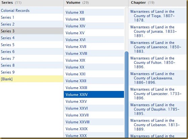Viewport: 188px width, 139px height.
Task: Select Series 8
Action: (x=32, y=65)
